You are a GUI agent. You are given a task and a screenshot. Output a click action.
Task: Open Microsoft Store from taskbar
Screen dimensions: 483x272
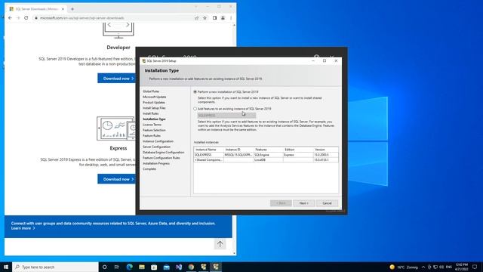coord(154,267)
